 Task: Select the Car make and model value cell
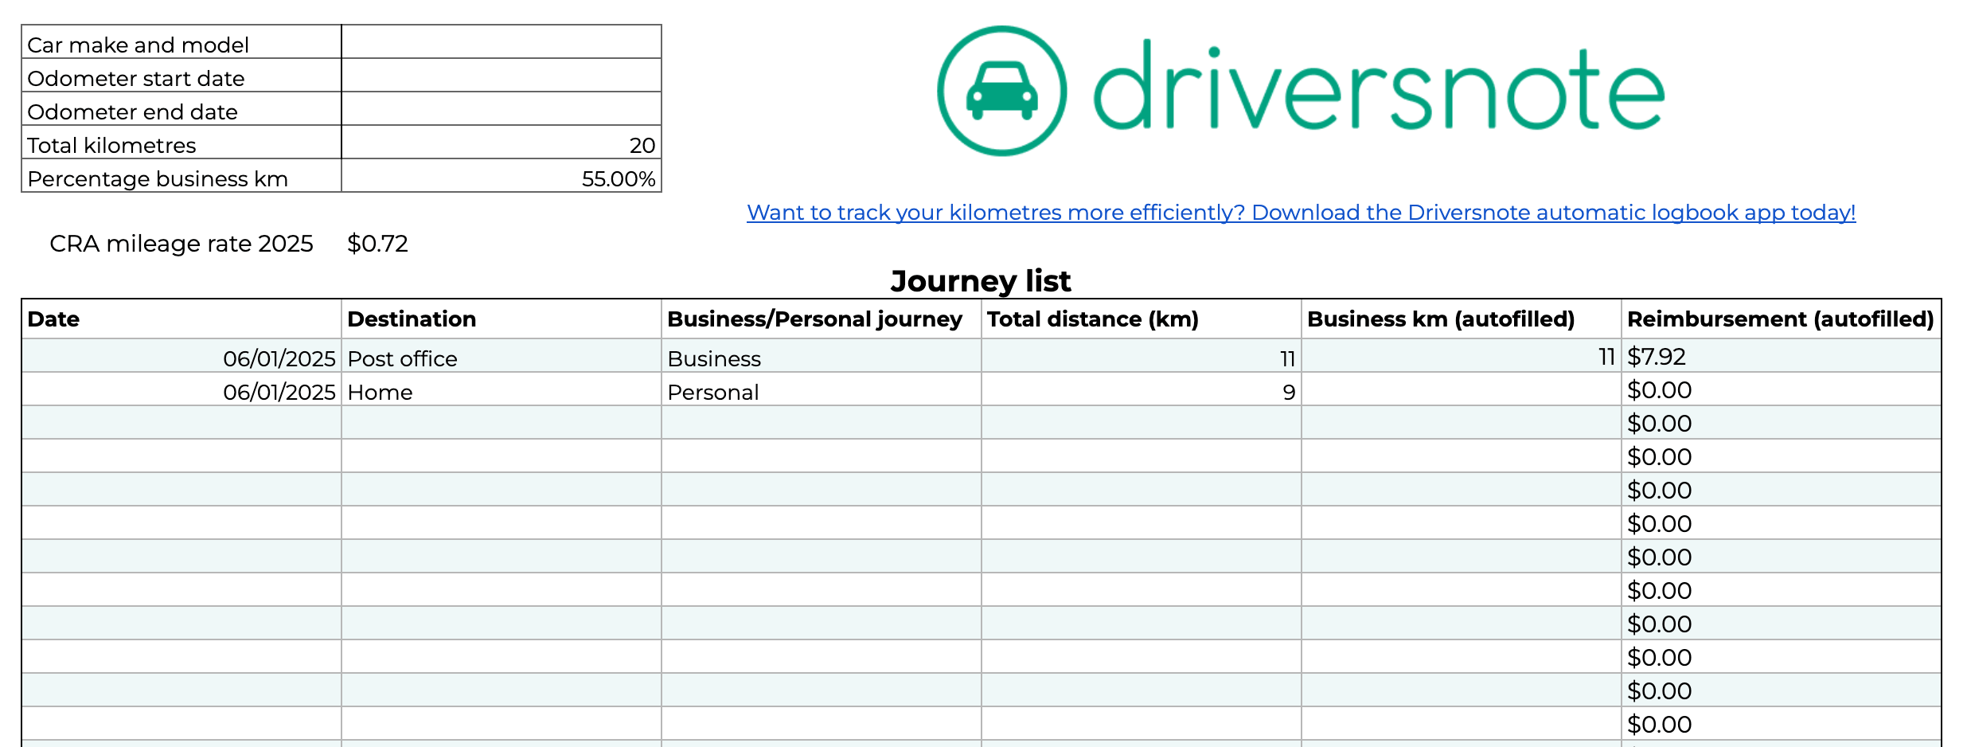pos(502,41)
